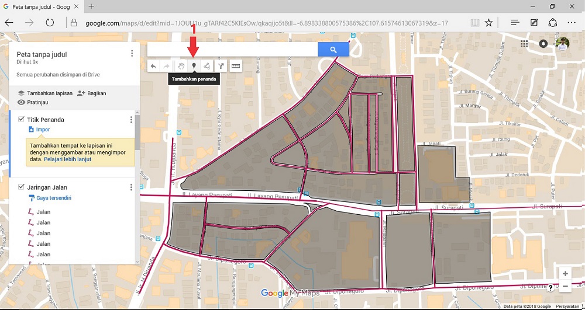Viewport: 585px width, 310px height.
Task: Open the Google apps grid
Action: pos(524,44)
